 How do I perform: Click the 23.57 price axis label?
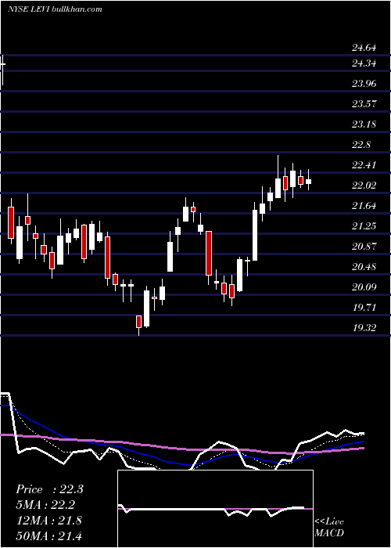[x=364, y=104]
